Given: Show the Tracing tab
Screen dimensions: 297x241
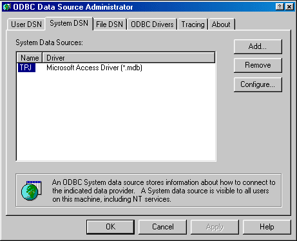Looking at the screenshot, I should [x=193, y=24].
